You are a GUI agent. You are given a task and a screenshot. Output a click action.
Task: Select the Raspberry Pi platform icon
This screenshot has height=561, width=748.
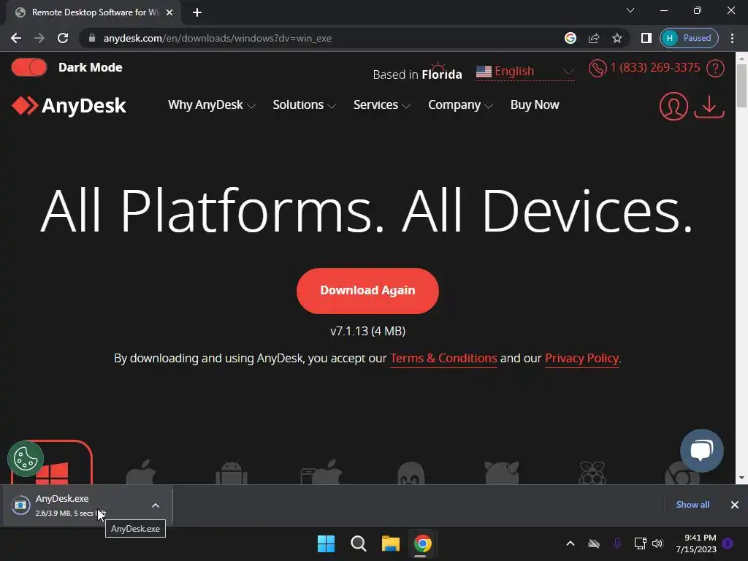tap(592, 473)
